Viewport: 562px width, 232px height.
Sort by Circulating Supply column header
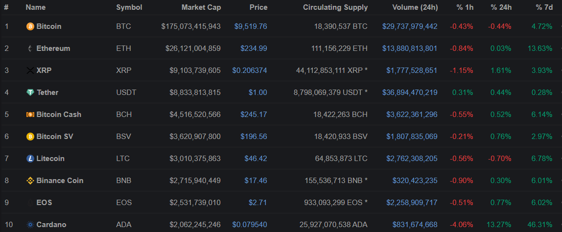[335, 7]
